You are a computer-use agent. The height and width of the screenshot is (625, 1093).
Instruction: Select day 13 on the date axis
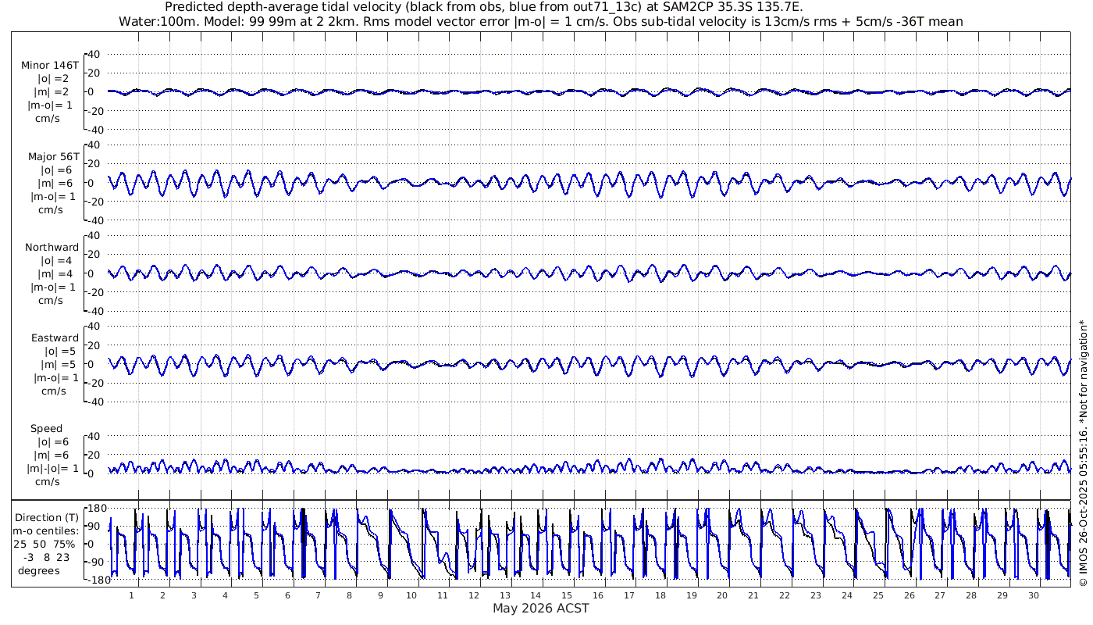(x=505, y=595)
